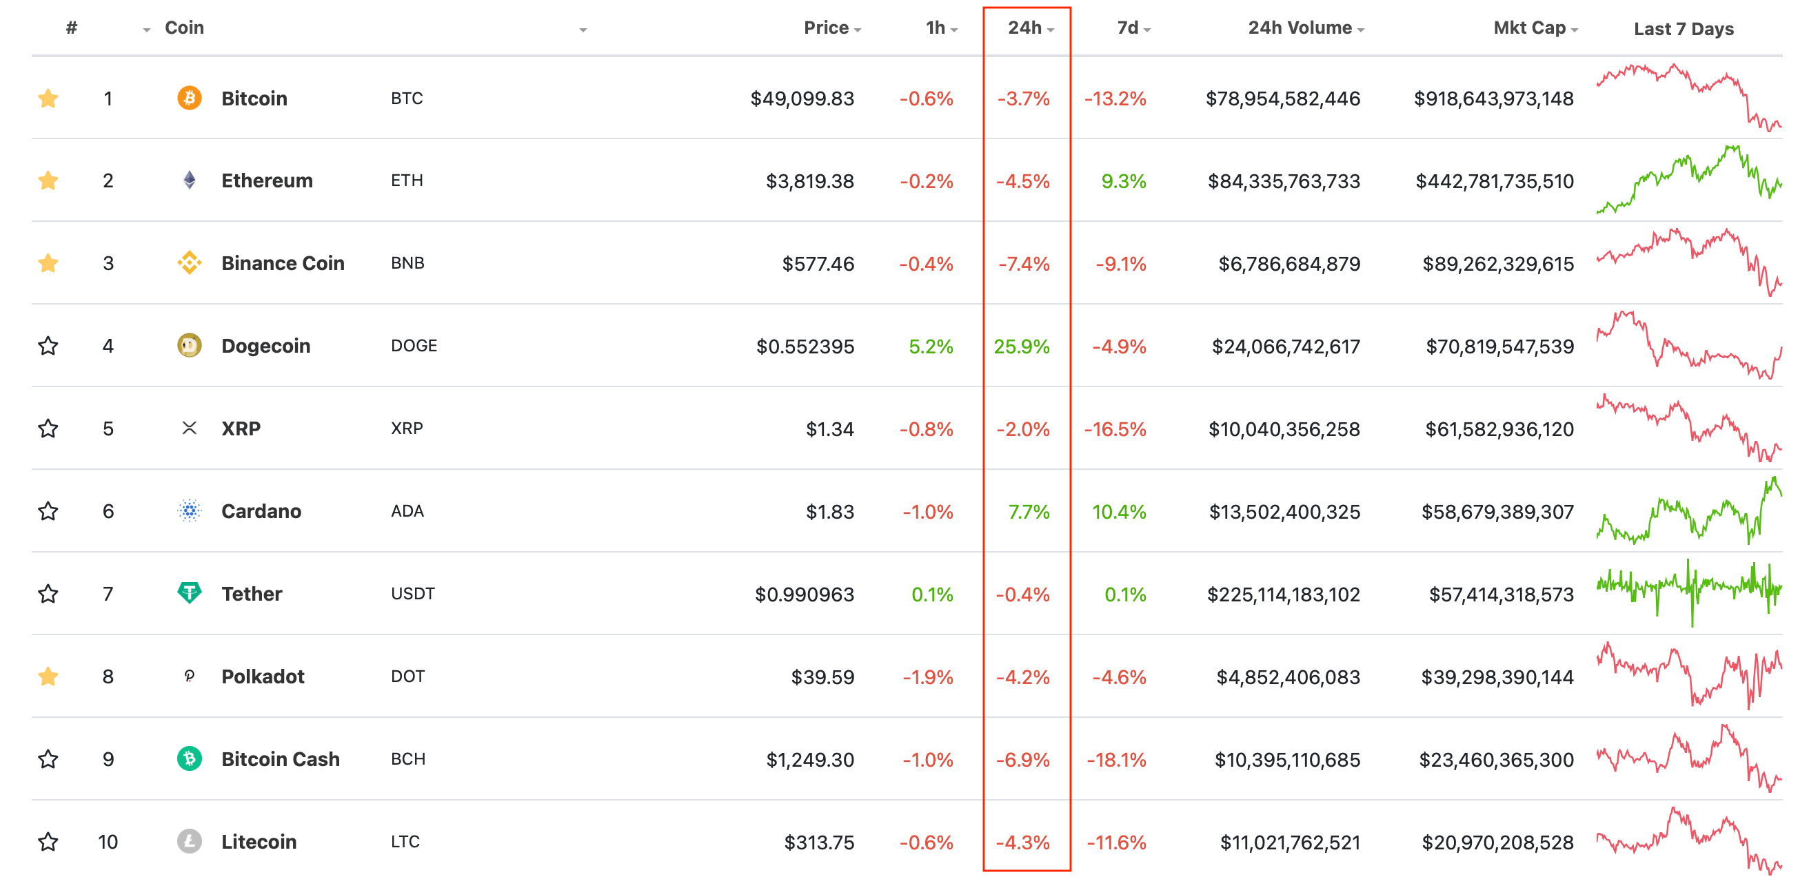Click the Dogecoin logo icon

pos(189,346)
